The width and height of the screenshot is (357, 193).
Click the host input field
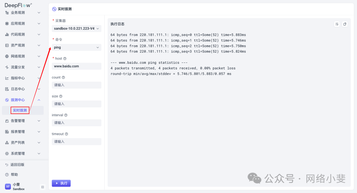click(x=76, y=66)
